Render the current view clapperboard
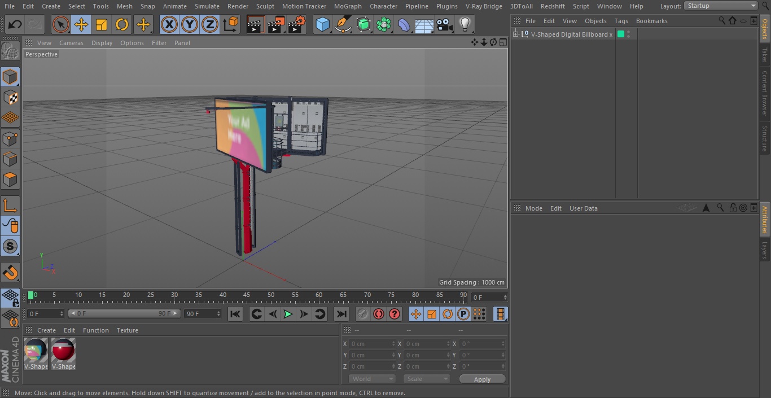 [x=256, y=24]
